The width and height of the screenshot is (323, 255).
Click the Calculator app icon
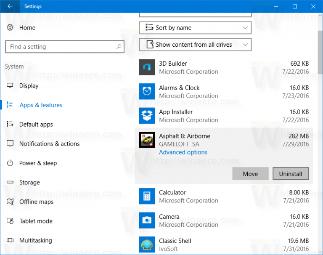pyautogui.click(x=147, y=196)
